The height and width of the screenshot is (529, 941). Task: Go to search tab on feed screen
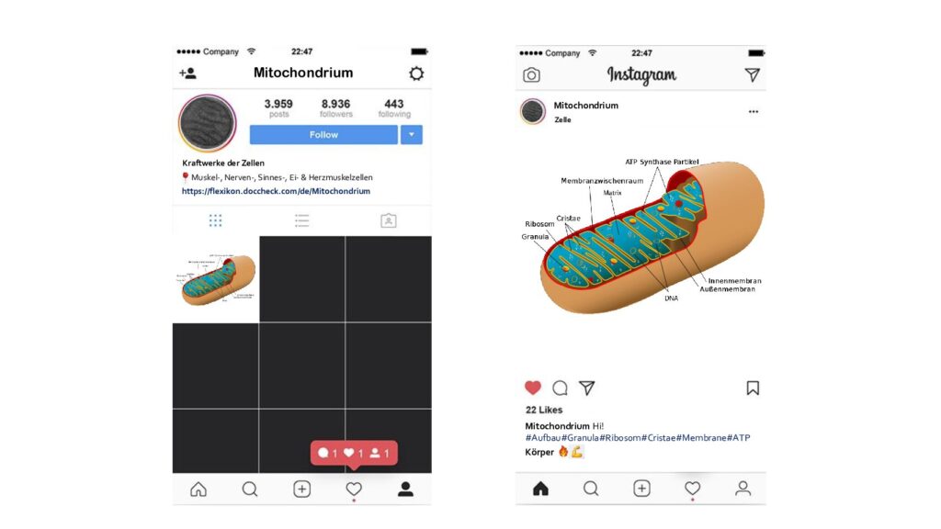point(591,489)
